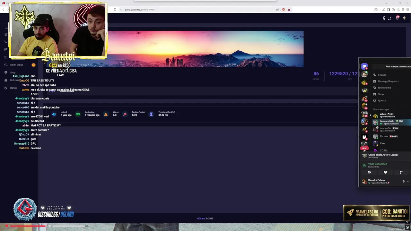Click the OGLand footer link

point(201,218)
